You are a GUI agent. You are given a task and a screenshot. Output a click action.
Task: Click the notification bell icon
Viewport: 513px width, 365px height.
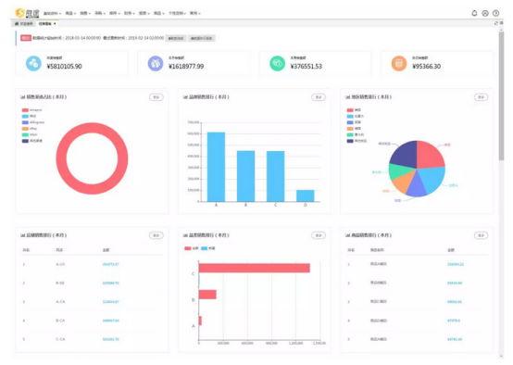[474, 13]
